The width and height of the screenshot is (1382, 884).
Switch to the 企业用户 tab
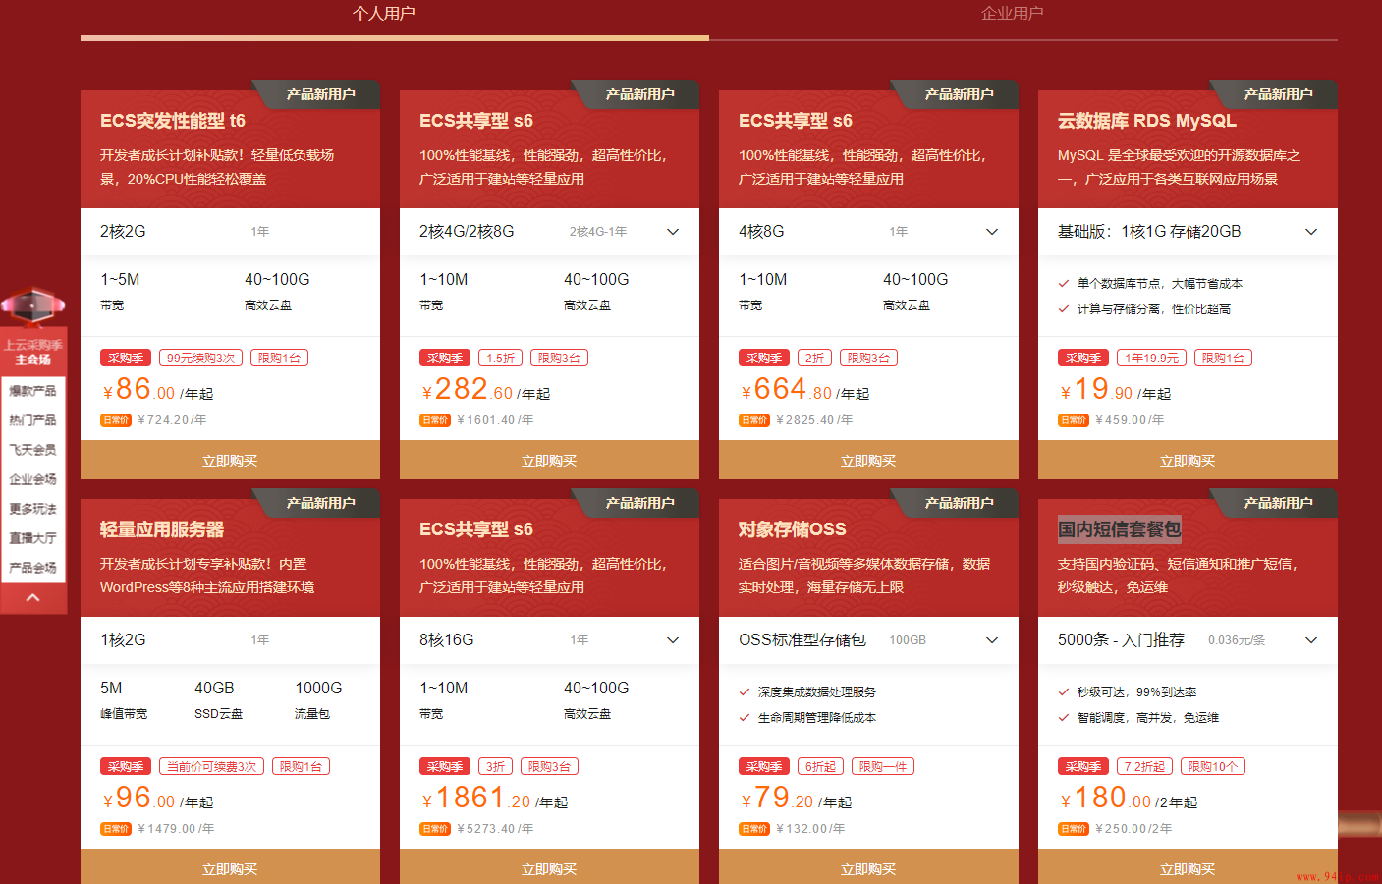point(1012,14)
